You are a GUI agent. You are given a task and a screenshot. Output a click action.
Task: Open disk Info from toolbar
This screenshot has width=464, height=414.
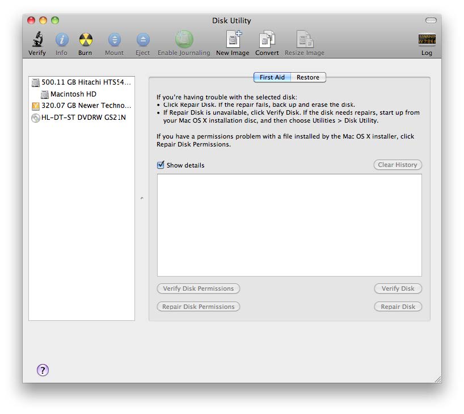(61, 40)
